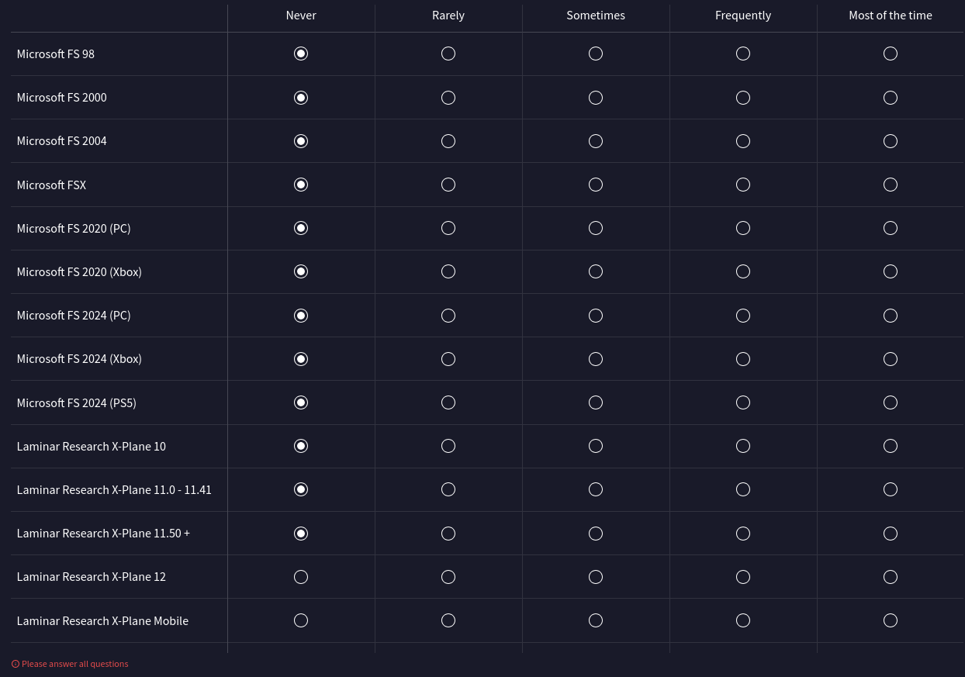Select Frequently for X-Plane 11.0 - 11.41
965x677 pixels.
743,489
